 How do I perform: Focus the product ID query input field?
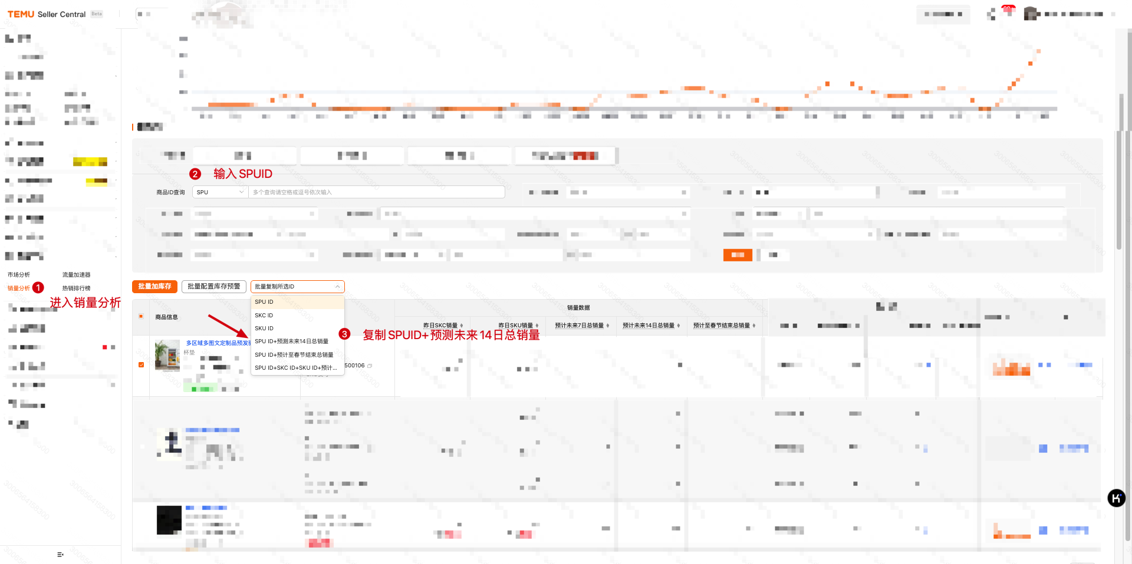(x=376, y=193)
